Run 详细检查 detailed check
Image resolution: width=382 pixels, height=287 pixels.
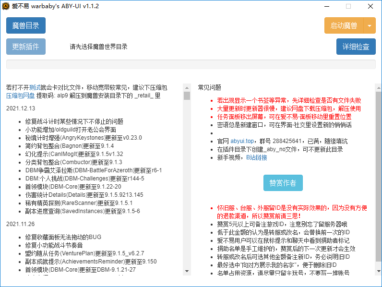coord(356,47)
